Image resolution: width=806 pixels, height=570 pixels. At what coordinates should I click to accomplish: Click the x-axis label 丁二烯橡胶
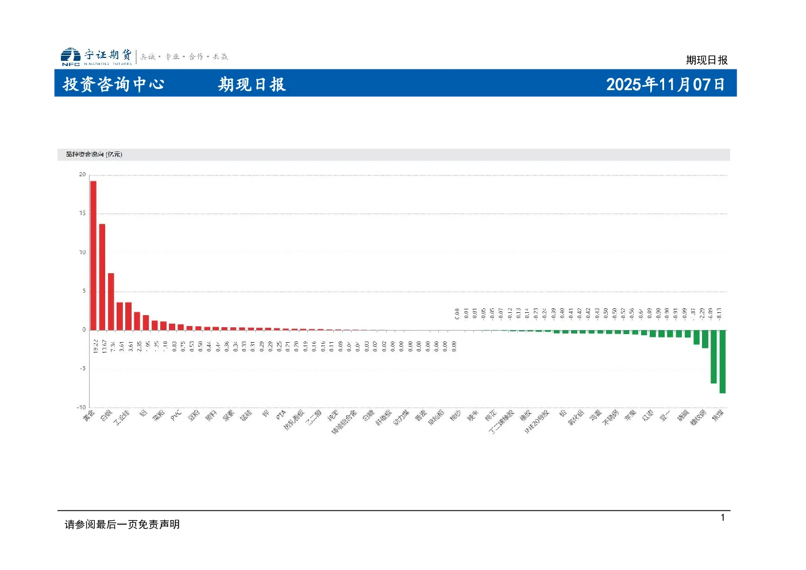tap(501, 422)
